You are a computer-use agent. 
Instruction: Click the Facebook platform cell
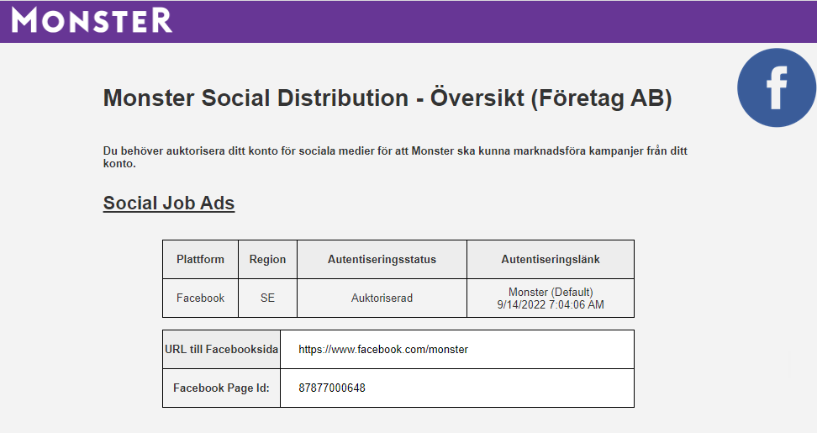click(x=200, y=298)
